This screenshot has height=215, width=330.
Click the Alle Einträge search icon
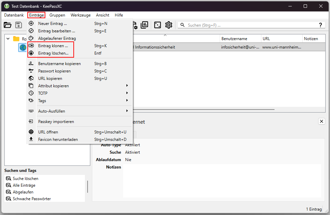point(8,185)
